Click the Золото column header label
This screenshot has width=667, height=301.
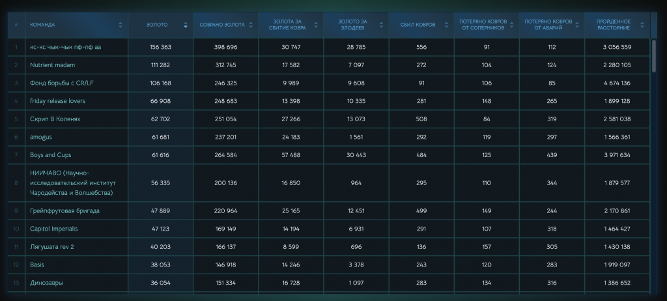(x=157, y=25)
